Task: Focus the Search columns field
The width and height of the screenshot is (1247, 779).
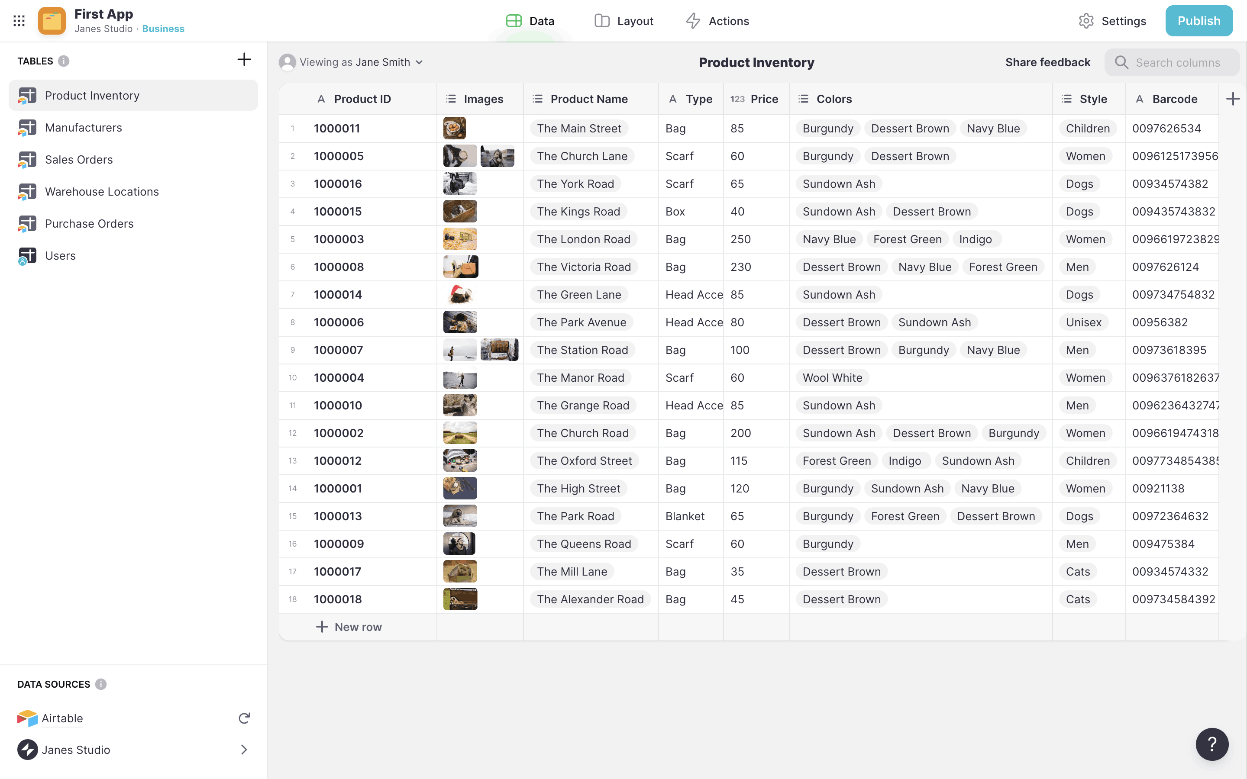Action: point(1177,62)
